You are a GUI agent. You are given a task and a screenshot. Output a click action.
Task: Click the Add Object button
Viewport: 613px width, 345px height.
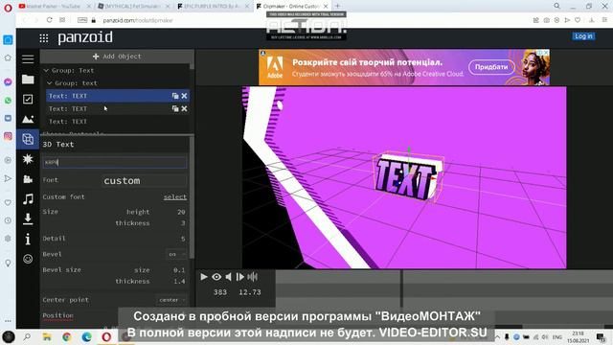coord(117,57)
